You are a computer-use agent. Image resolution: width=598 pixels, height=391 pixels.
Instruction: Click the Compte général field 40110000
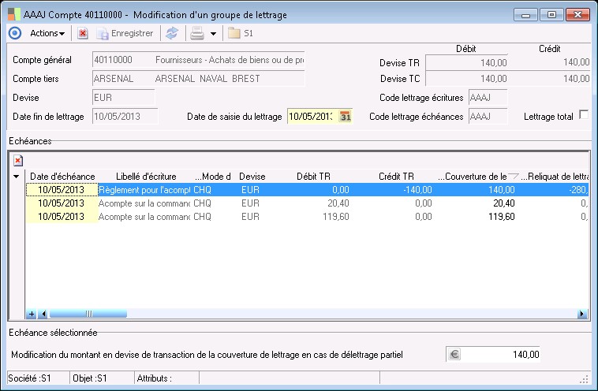point(198,60)
